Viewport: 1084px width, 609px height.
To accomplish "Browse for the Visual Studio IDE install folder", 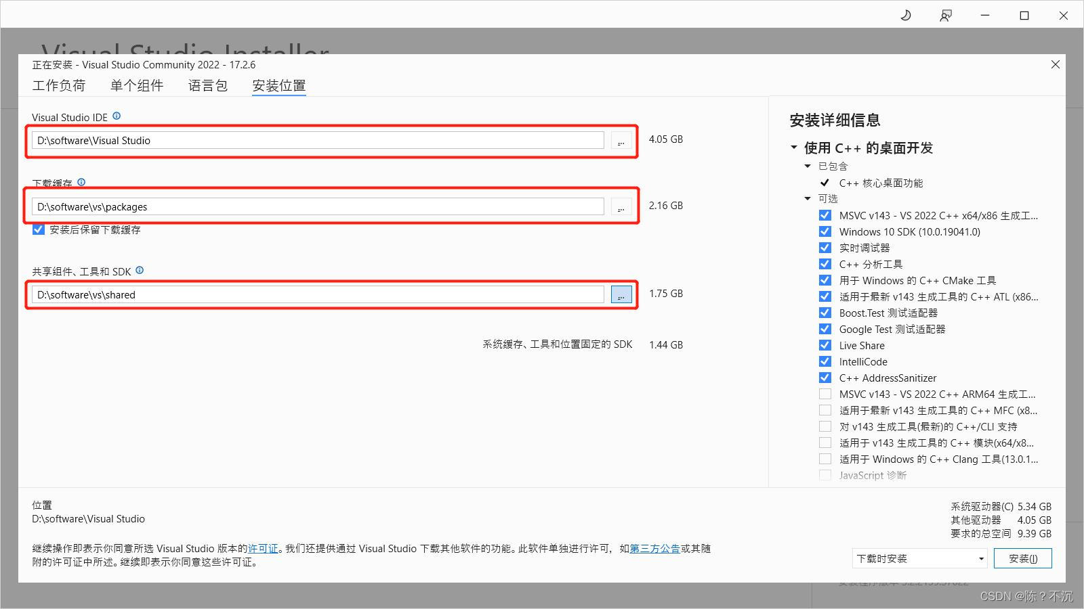I will tap(621, 141).
